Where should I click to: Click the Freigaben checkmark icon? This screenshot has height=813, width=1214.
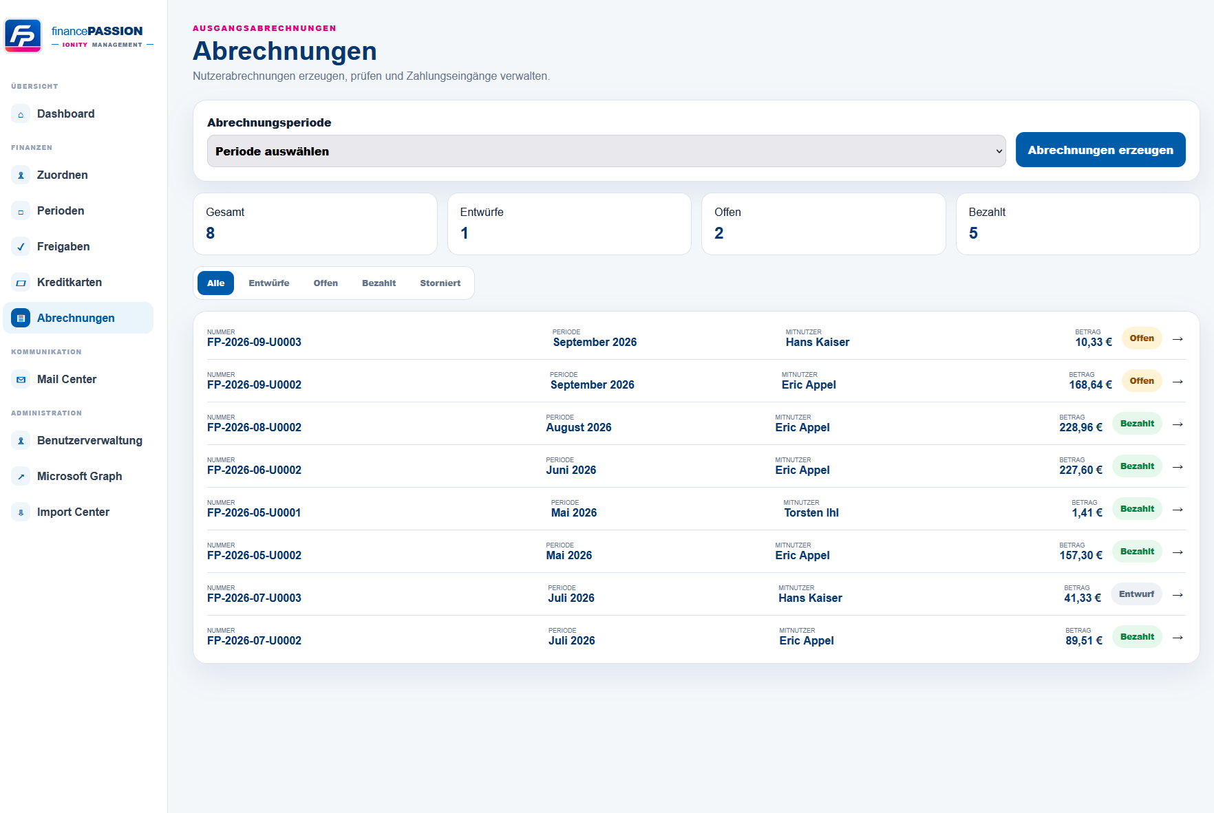click(21, 247)
